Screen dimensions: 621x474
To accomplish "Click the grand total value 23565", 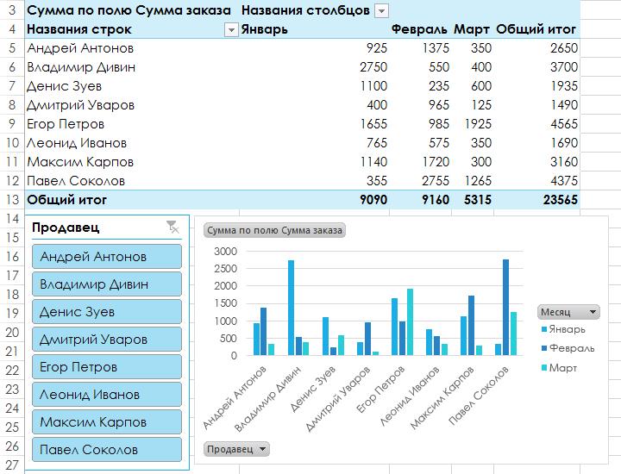I will (536, 200).
